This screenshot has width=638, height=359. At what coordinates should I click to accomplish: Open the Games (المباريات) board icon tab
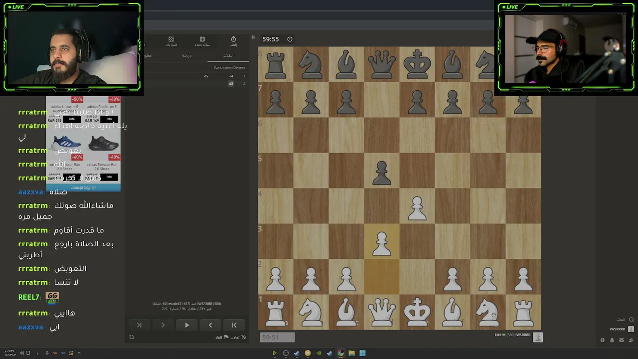pyautogui.click(x=171, y=41)
